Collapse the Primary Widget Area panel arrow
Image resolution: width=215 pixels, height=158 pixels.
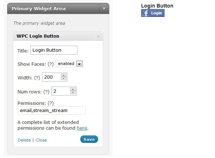tap(104, 9)
